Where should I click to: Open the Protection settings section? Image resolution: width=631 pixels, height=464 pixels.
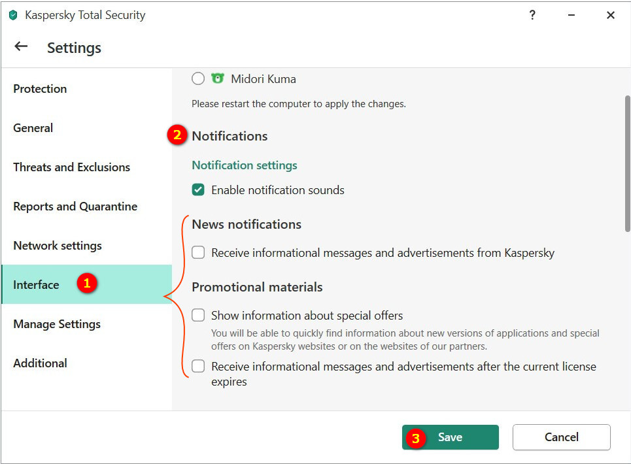tap(40, 89)
